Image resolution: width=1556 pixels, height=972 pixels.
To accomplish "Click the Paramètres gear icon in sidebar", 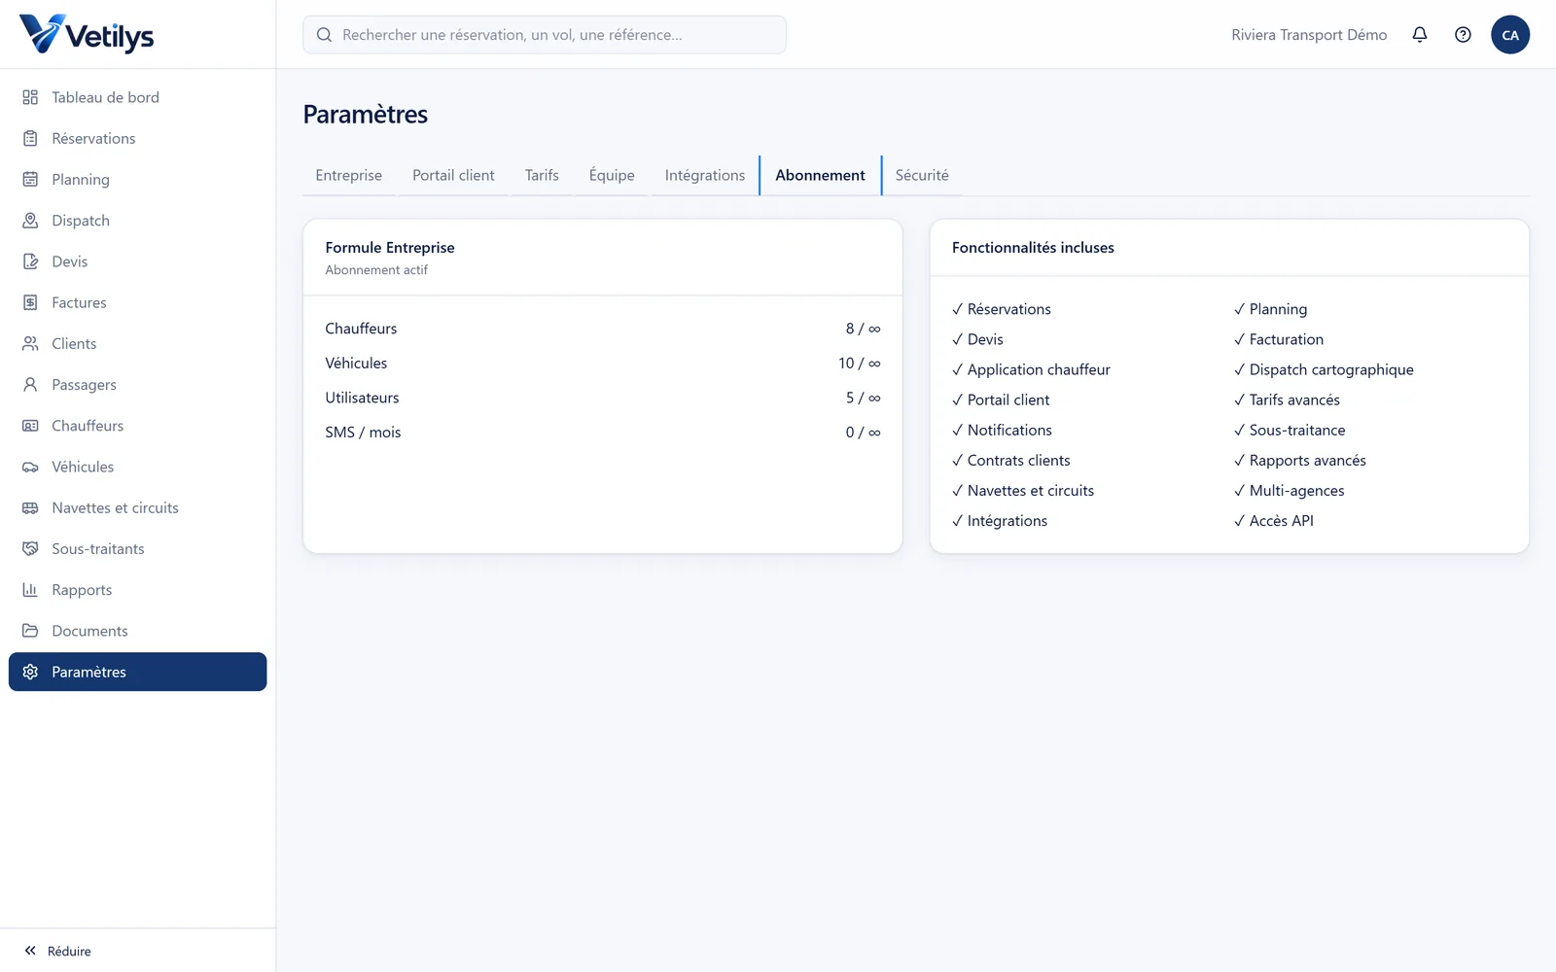I will pyautogui.click(x=30, y=672).
